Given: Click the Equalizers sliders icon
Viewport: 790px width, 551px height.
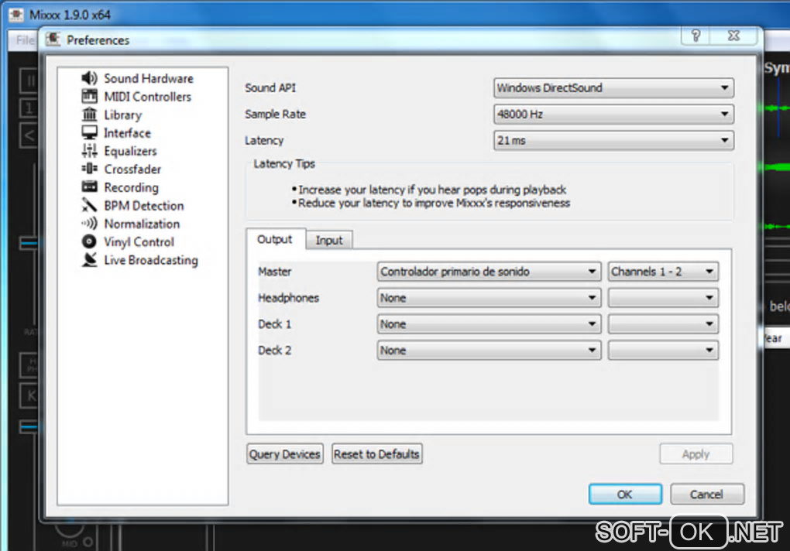Looking at the screenshot, I should [x=89, y=150].
